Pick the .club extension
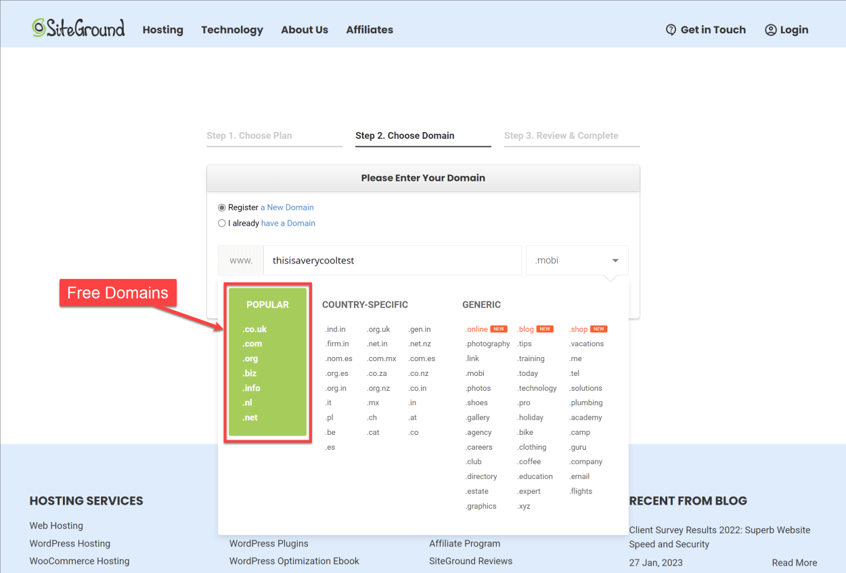The width and height of the screenshot is (846, 573). coord(474,462)
